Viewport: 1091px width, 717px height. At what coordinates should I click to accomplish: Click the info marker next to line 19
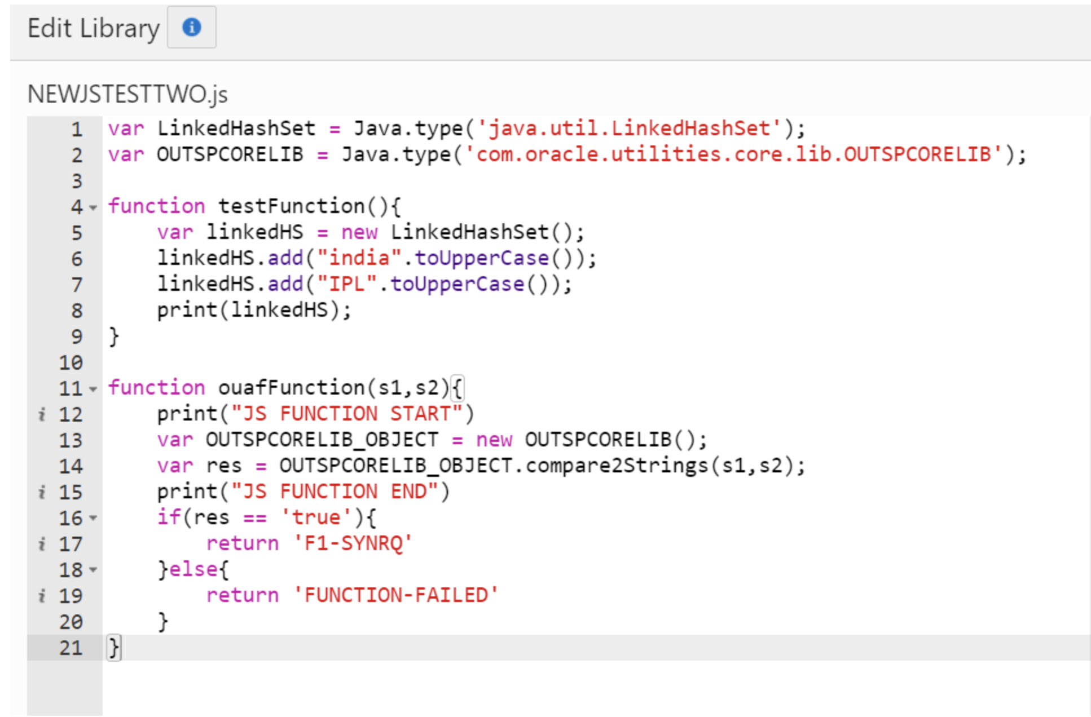coord(41,595)
